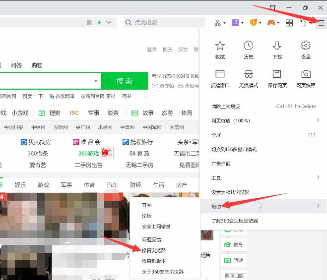Choose 修复浏览器 in help submenu
This screenshot has width=327, height=280.
click(x=154, y=250)
